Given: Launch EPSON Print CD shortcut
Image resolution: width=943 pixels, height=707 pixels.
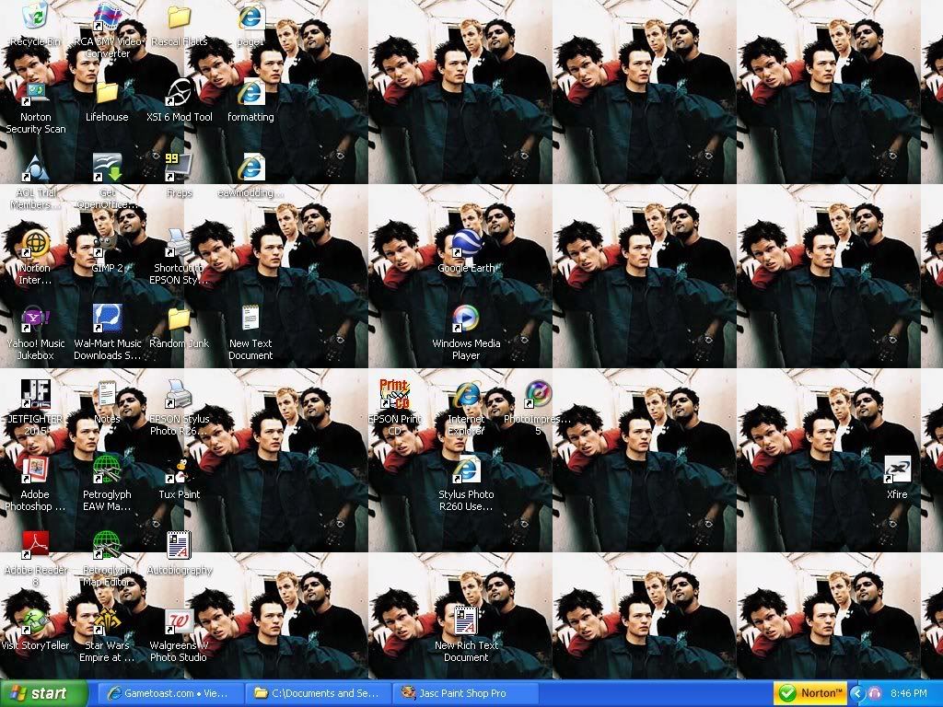Looking at the screenshot, I should click(394, 394).
